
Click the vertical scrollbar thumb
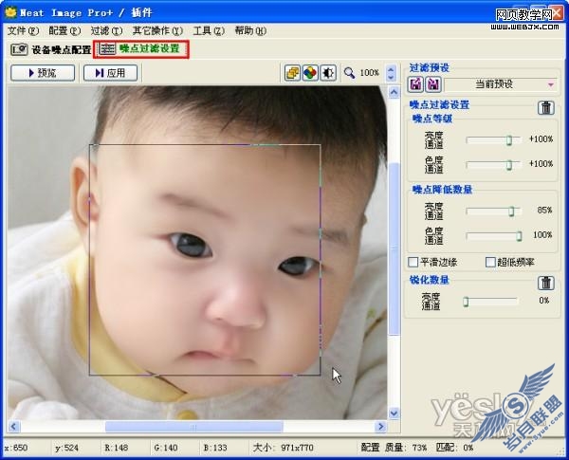pos(394,248)
